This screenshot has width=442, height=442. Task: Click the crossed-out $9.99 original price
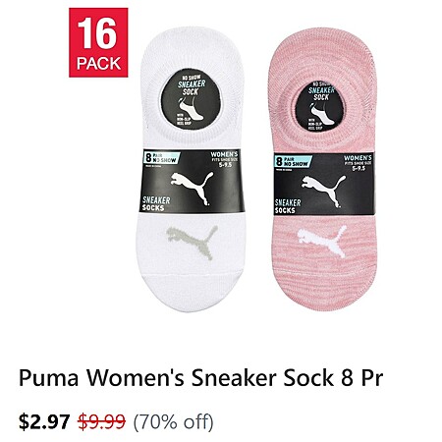pos(102,421)
